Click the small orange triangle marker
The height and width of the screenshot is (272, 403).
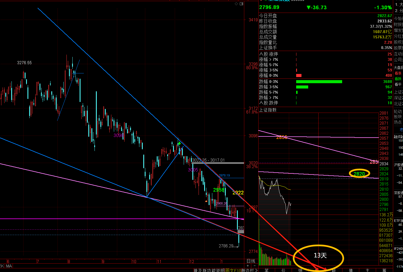pos(206,201)
